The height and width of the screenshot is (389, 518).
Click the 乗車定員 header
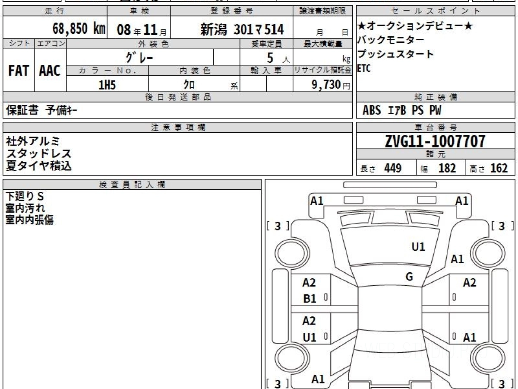pos(266,43)
